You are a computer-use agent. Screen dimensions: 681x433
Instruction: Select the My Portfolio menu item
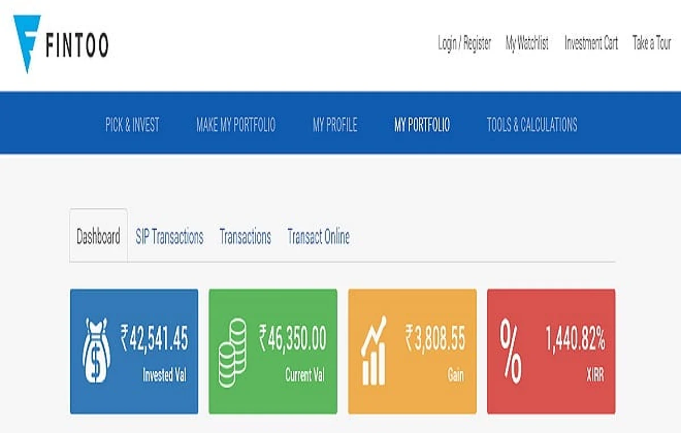pyautogui.click(x=422, y=125)
